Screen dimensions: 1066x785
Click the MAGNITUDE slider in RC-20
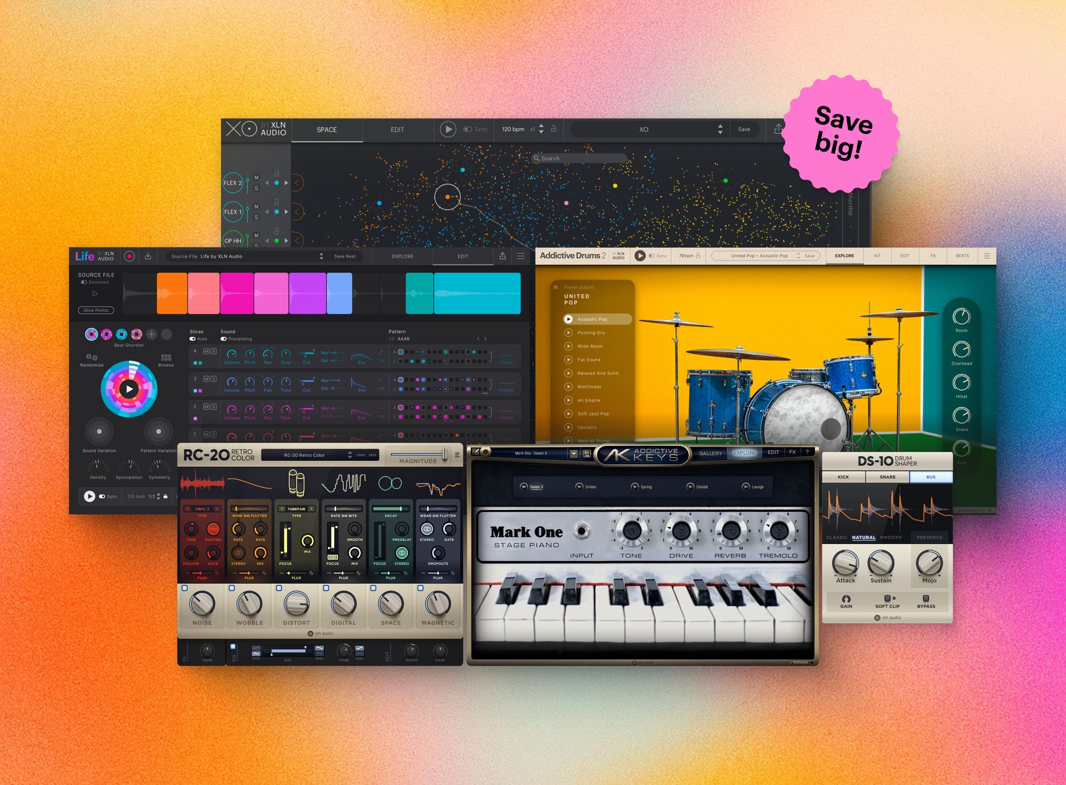tap(419, 455)
